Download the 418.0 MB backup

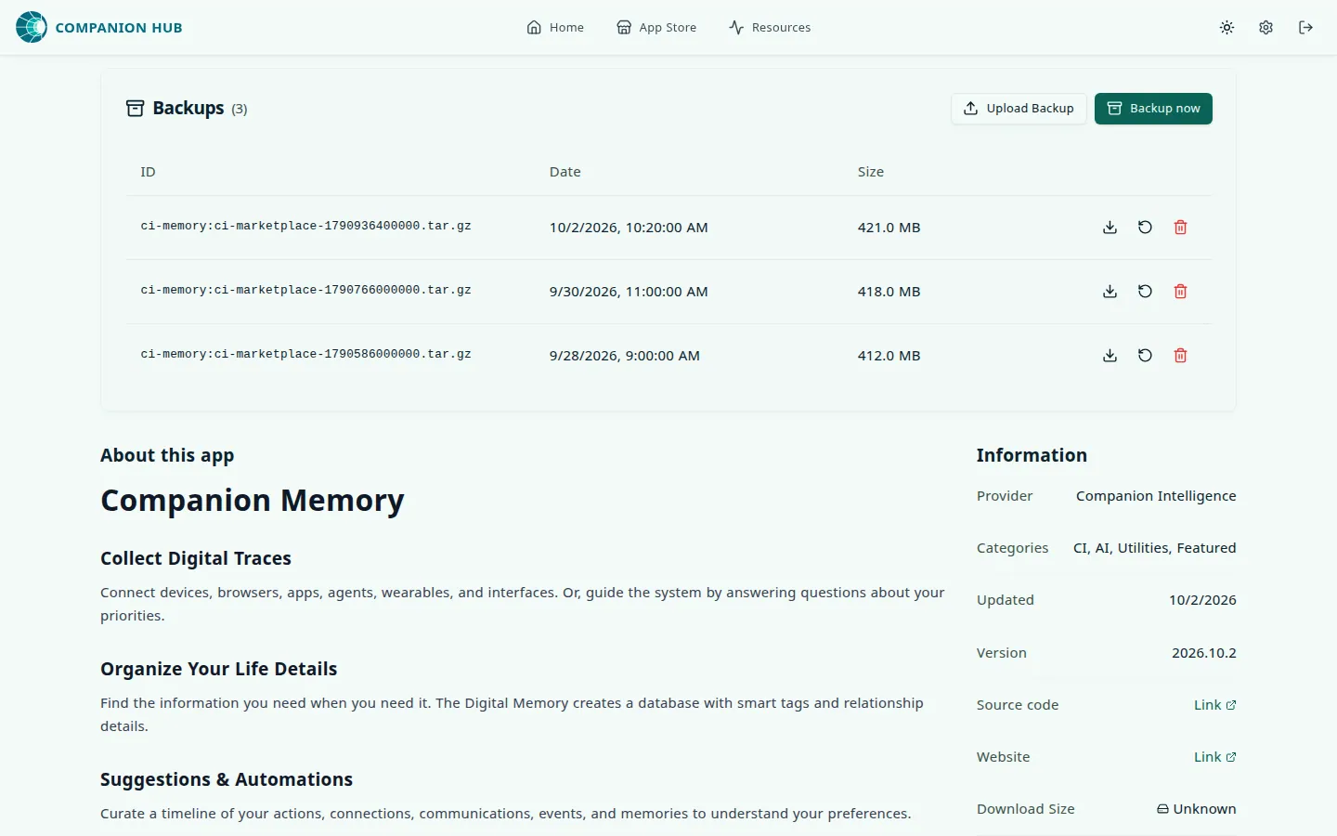click(1110, 292)
